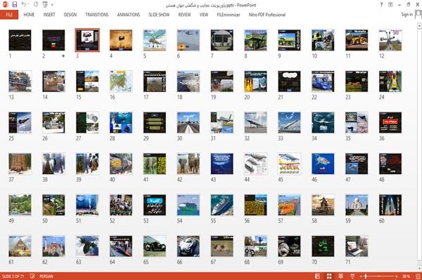Click vertical scrollbar up arrow

pyautogui.click(x=419, y=25)
